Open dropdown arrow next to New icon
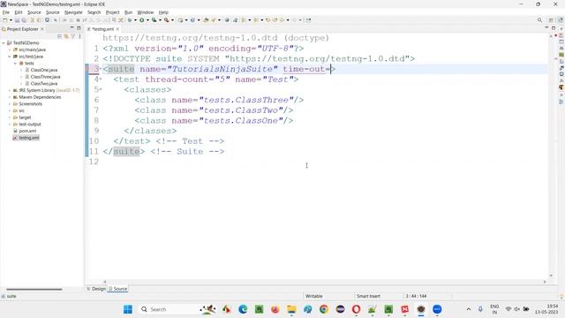 coord(11,20)
